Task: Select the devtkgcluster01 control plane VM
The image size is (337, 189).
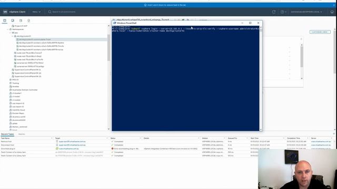Action: 35,39
